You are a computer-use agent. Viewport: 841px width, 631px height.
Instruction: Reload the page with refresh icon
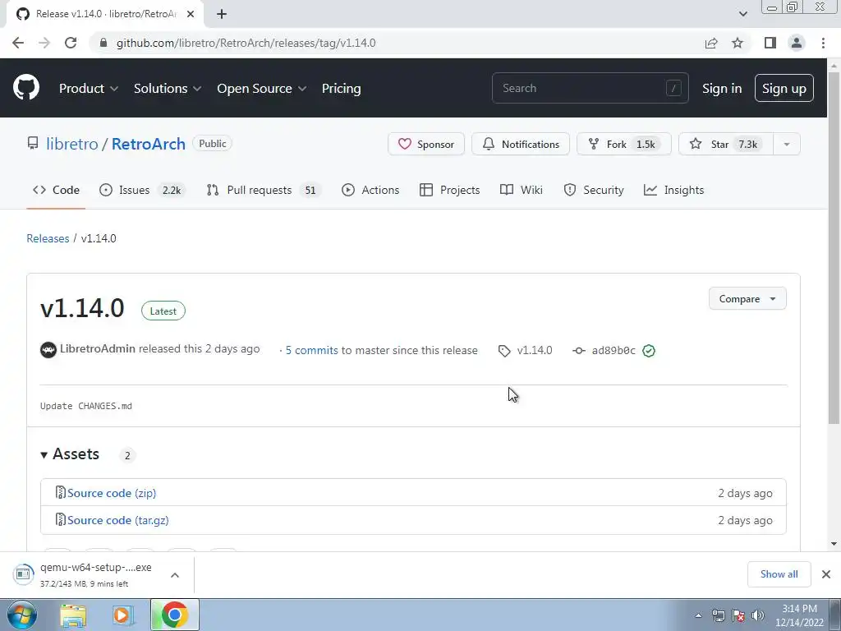(x=71, y=43)
